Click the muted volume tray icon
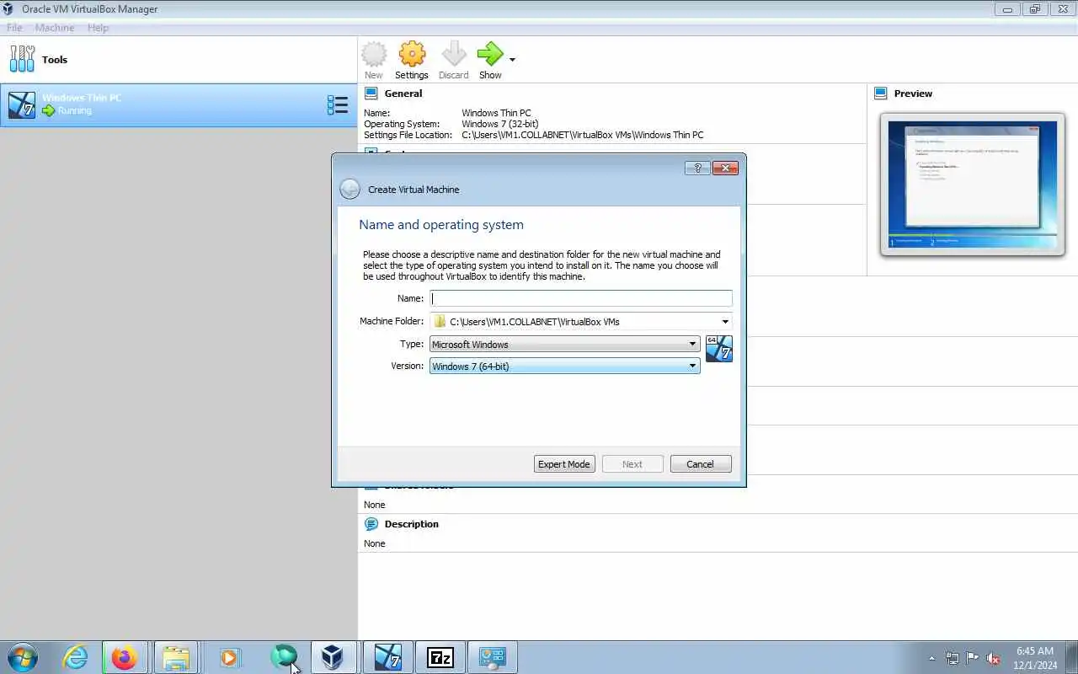1078x674 pixels. pyautogui.click(x=993, y=658)
